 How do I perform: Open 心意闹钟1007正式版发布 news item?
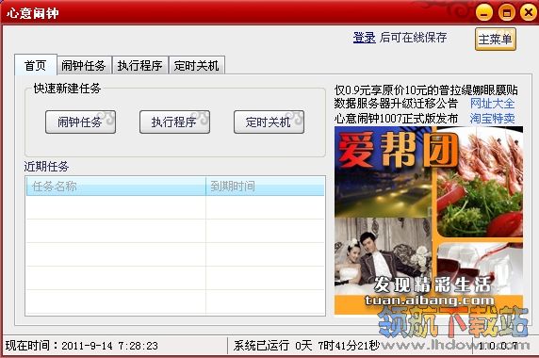[396, 119]
